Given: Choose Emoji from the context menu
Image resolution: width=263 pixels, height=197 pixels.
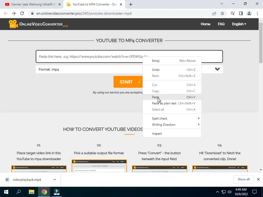Looking at the screenshot, I should tap(172, 61).
